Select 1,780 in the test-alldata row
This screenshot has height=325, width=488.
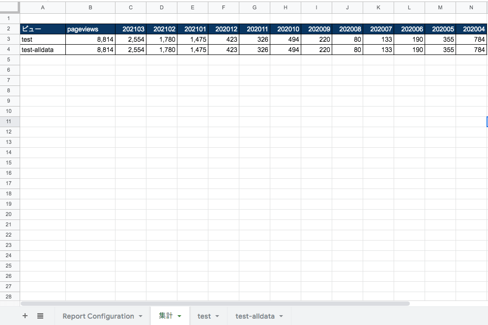tap(162, 50)
